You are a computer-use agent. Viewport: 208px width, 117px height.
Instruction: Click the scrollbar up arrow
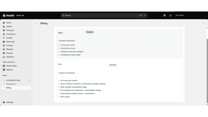207,28
